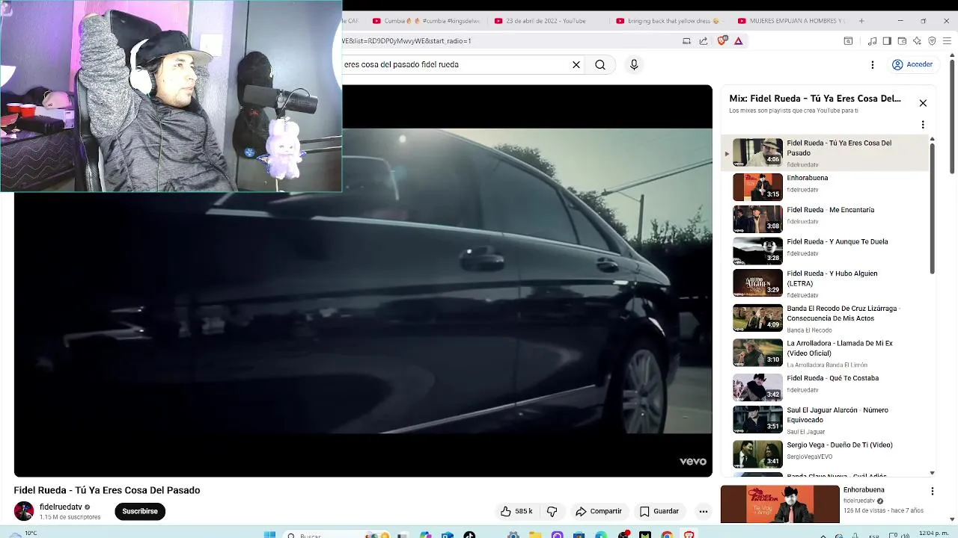This screenshot has height=538, width=958.
Task: Click the cast/install icon in address bar
Action: coord(687,41)
